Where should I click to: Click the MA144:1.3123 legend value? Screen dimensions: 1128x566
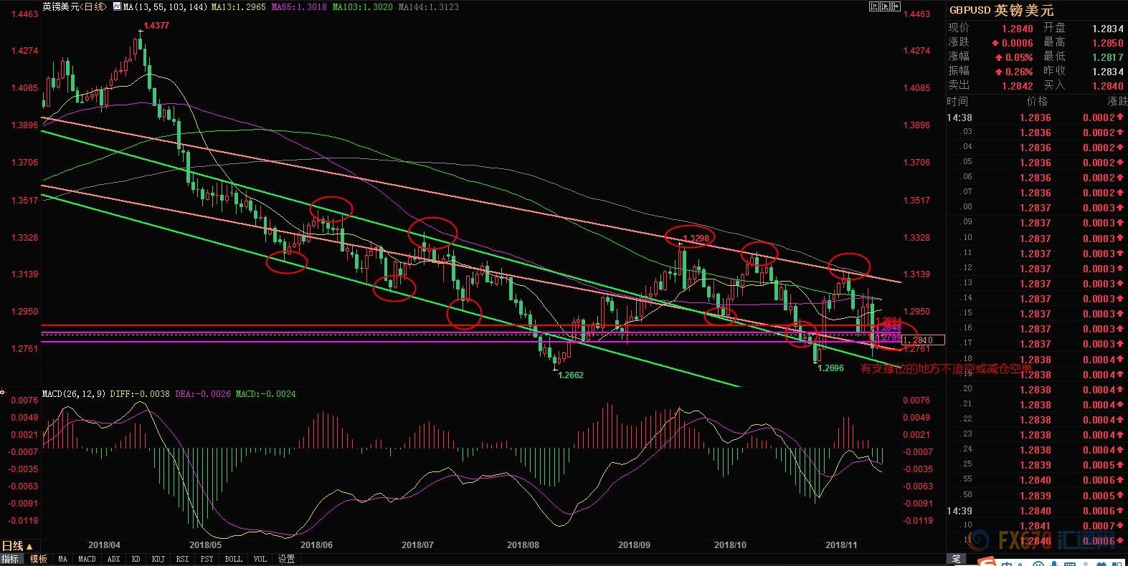428,6
